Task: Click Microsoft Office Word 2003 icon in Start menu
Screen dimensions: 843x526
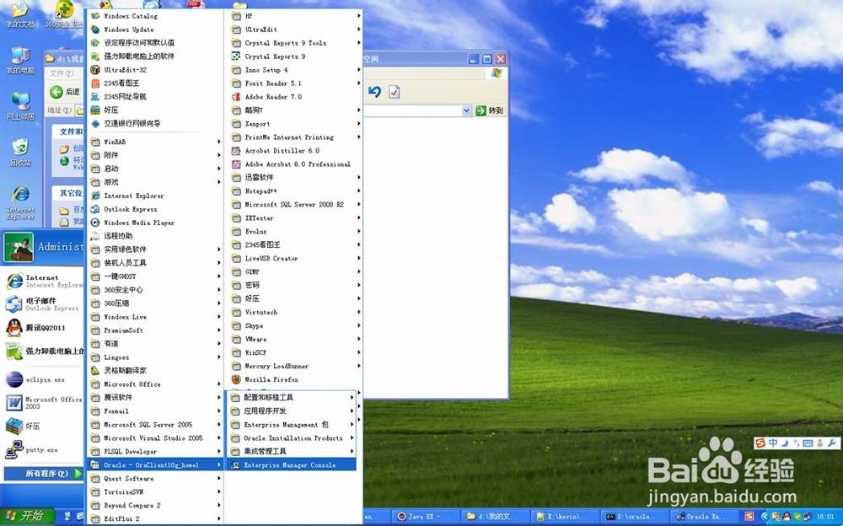Action: coord(14,402)
